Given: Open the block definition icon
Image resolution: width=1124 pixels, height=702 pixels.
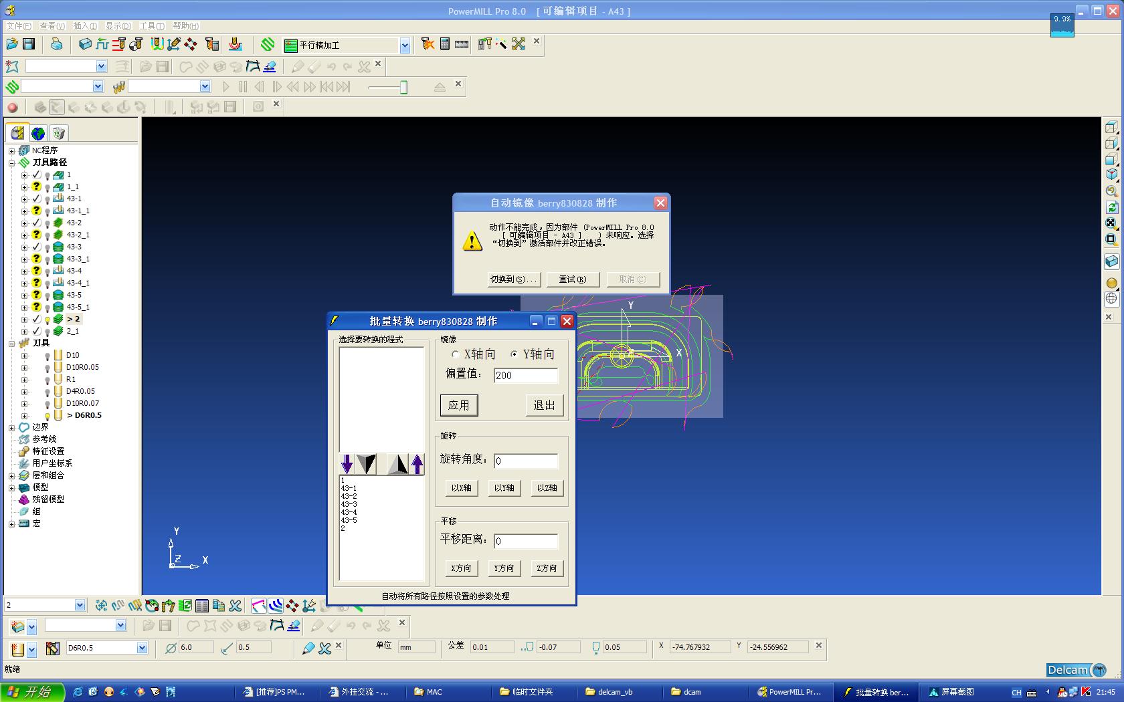Looking at the screenshot, I should tap(85, 44).
